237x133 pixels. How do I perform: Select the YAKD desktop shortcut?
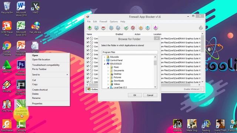tap(35, 8)
